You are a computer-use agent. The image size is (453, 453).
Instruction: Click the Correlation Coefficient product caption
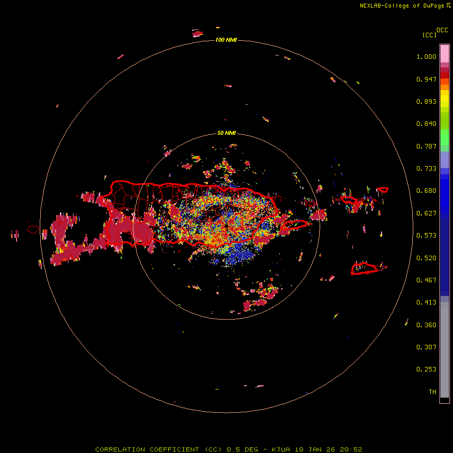pyautogui.click(x=229, y=449)
